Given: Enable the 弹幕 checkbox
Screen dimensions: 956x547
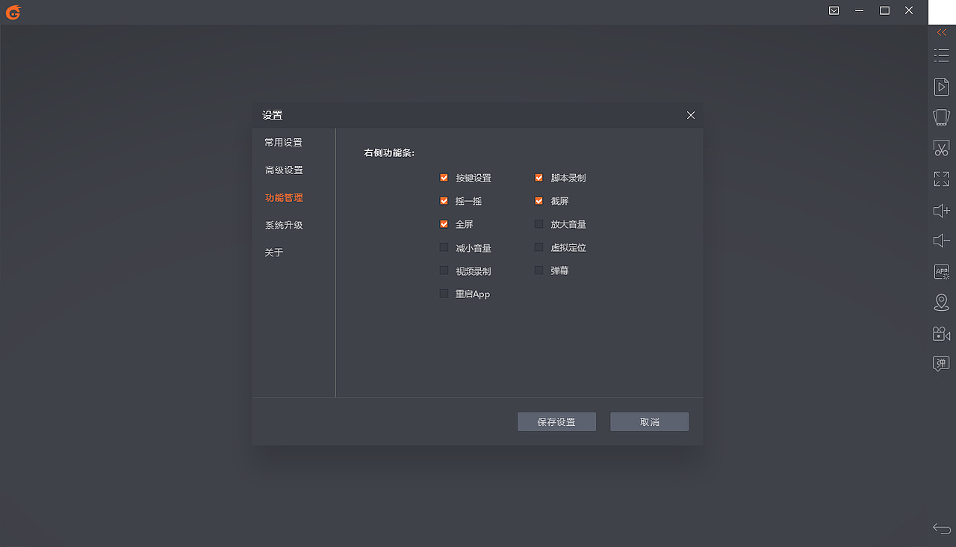Looking at the screenshot, I should click(x=538, y=271).
